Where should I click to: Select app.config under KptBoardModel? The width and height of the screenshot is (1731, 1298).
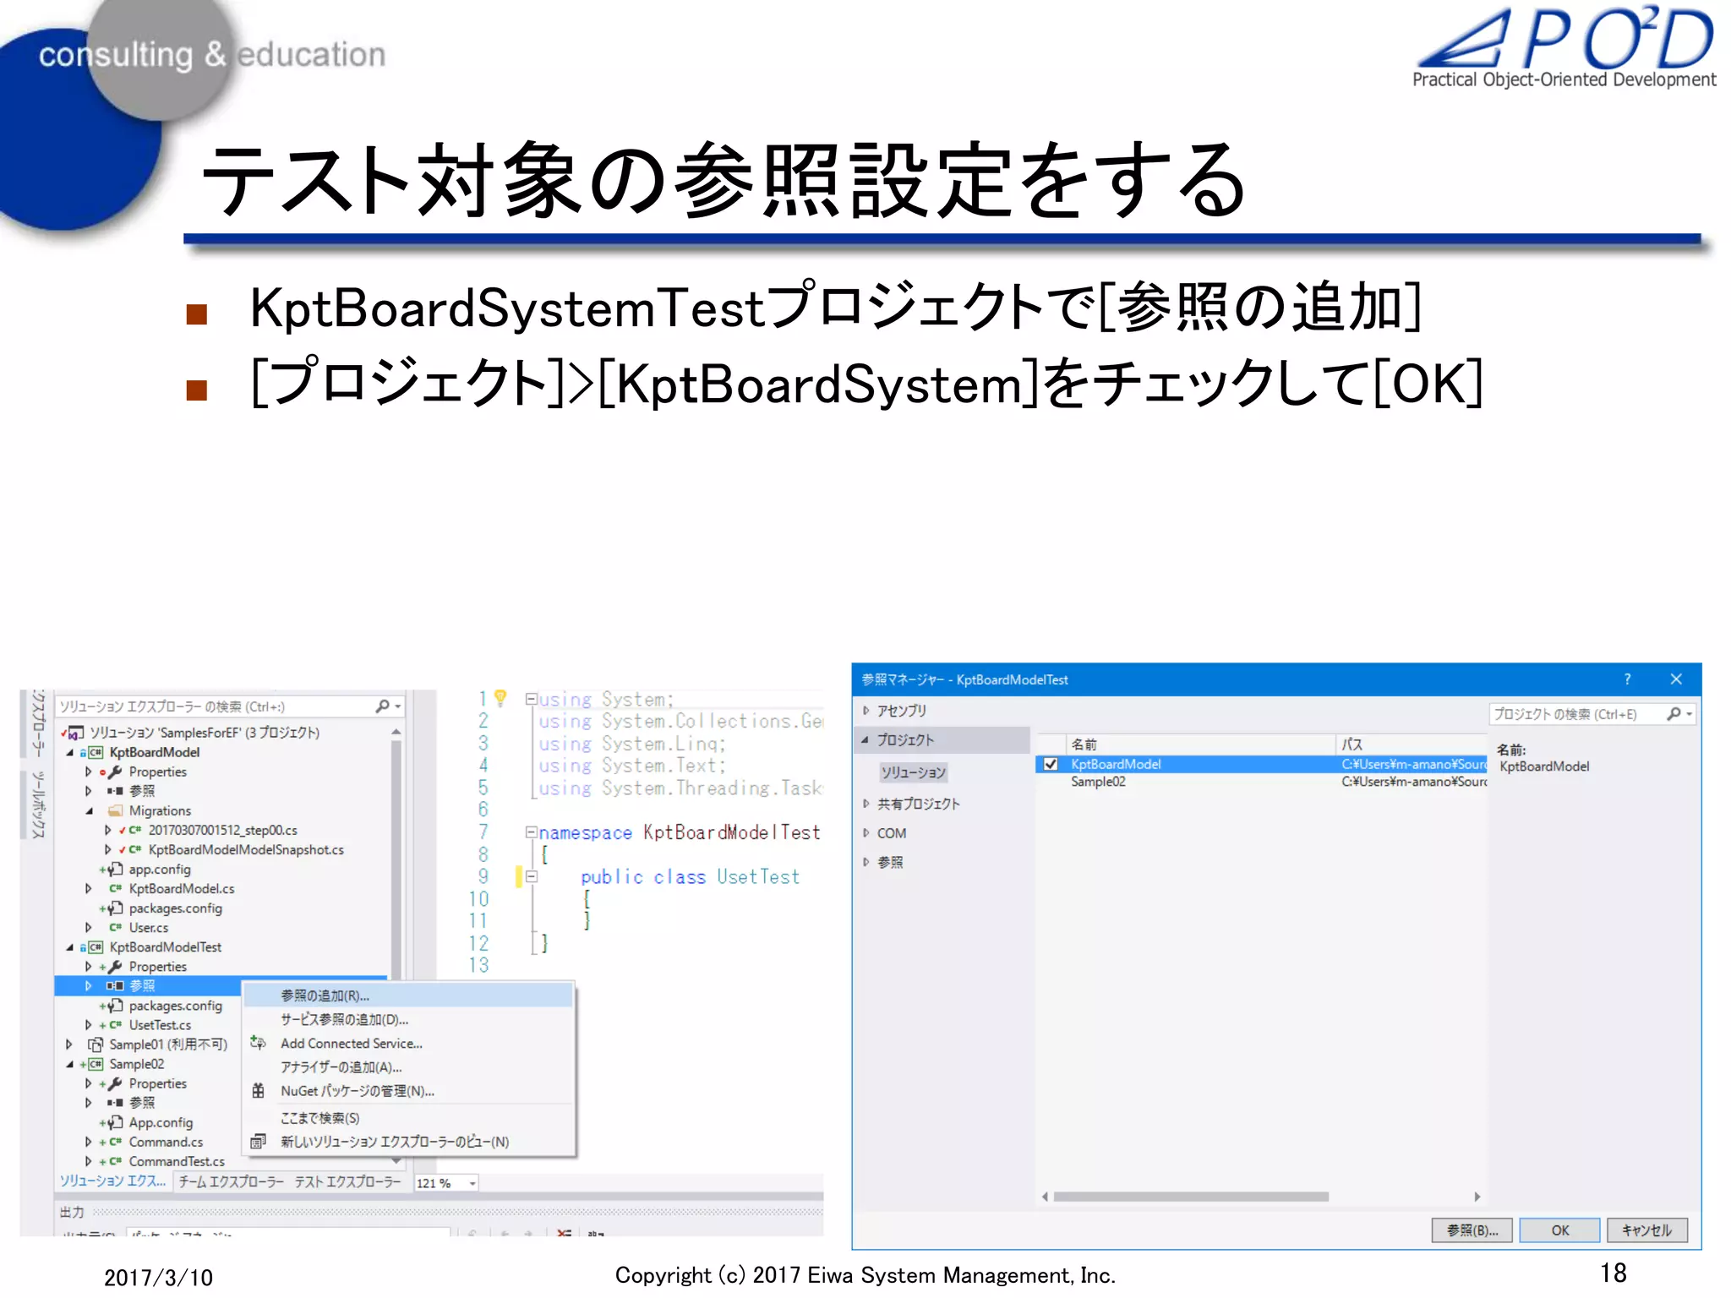point(160,869)
